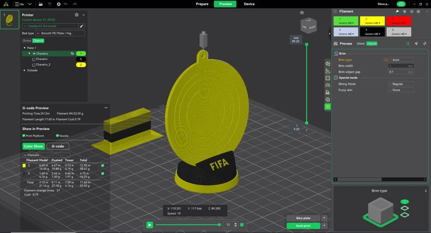Play the print simulation
The height and width of the screenshot is (233, 431).
tap(150, 225)
